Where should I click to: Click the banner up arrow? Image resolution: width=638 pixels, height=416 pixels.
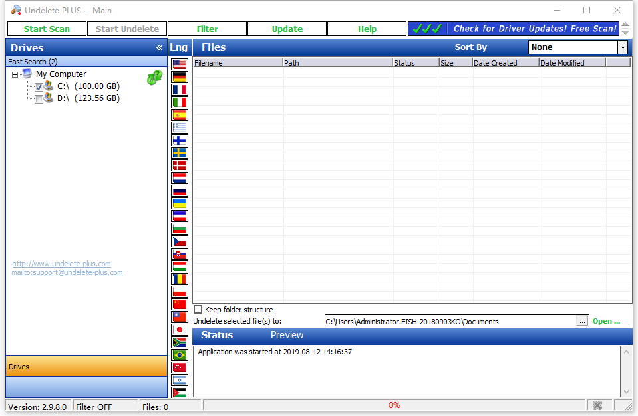tap(626, 25)
